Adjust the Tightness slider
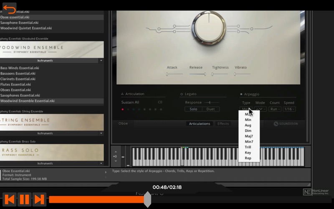The width and height of the screenshot is (334, 209). pyautogui.click(x=220, y=74)
